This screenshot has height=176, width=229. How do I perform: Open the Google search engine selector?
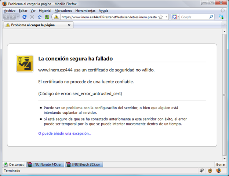[x=175, y=17]
